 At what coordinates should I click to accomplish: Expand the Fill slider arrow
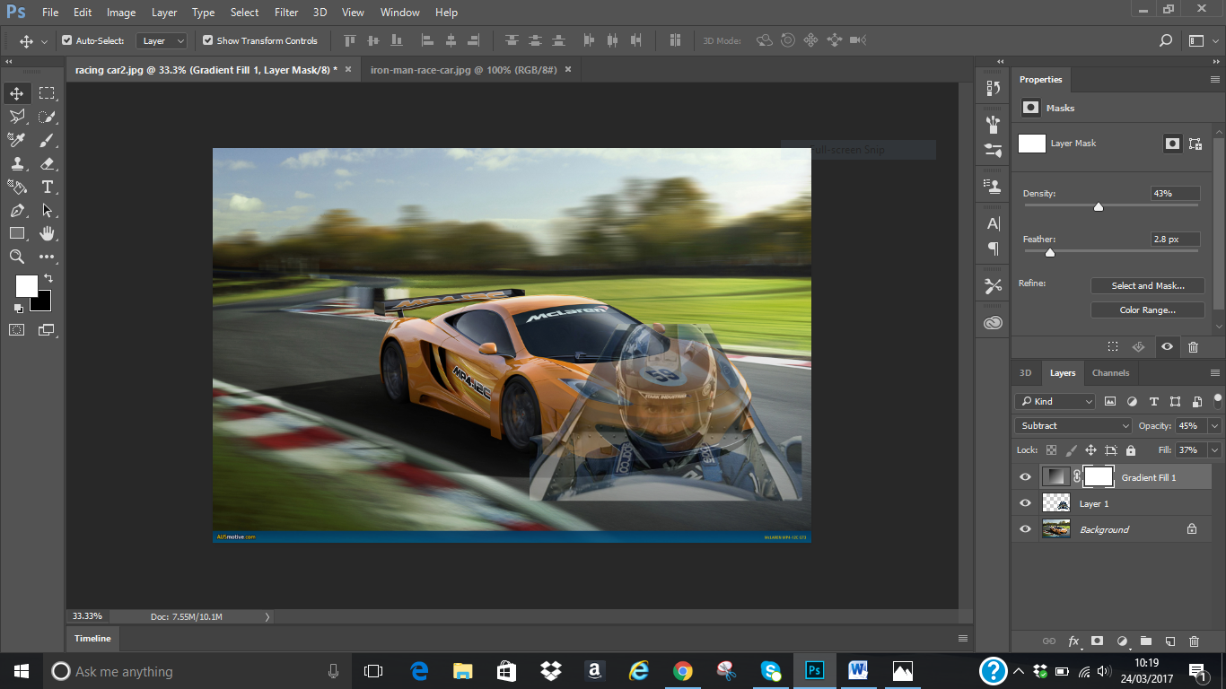(x=1214, y=450)
